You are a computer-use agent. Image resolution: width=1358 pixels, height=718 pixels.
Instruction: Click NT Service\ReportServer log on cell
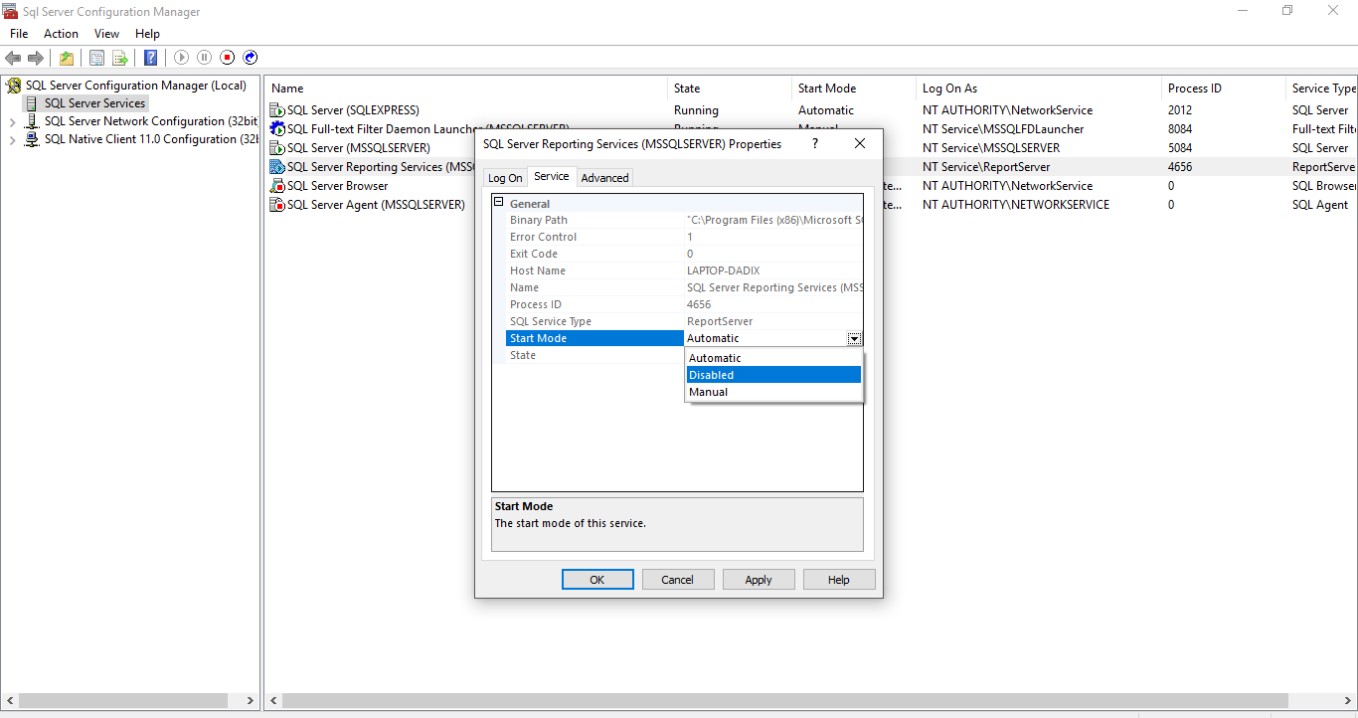click(986, 167)
